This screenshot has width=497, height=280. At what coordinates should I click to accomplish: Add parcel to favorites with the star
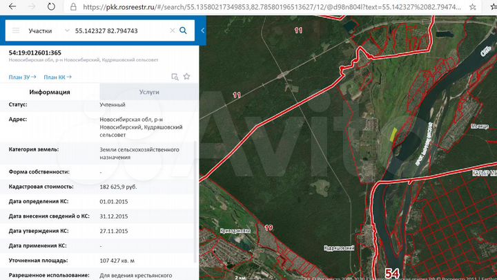click(186, 77)
